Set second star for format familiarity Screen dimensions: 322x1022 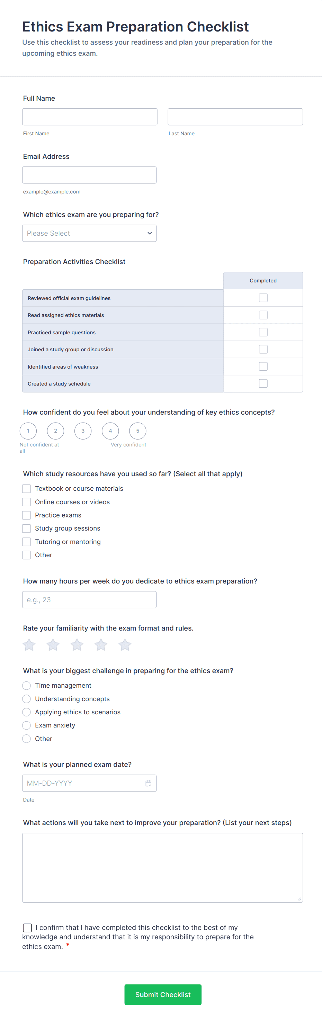(53, 645)
